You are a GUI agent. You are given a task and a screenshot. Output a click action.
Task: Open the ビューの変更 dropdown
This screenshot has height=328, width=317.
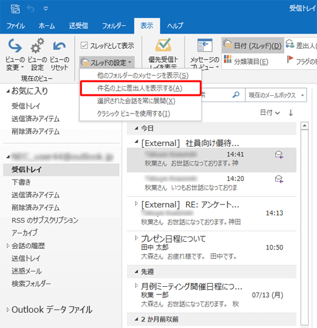pos(15,55)
